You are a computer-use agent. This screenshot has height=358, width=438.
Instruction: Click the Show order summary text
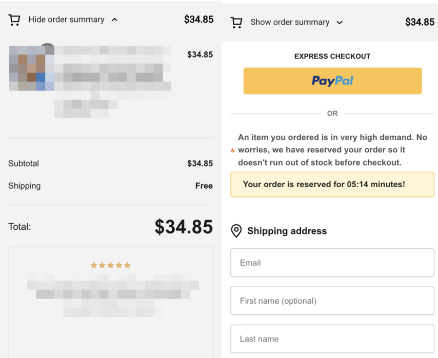pyautogui.click(x=290, y=22)
